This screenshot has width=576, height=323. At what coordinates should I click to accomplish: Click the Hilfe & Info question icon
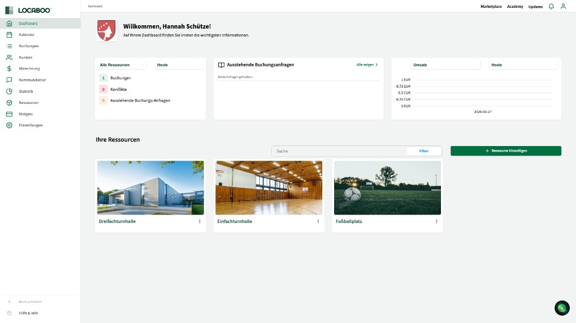click(x=10, y=313)
